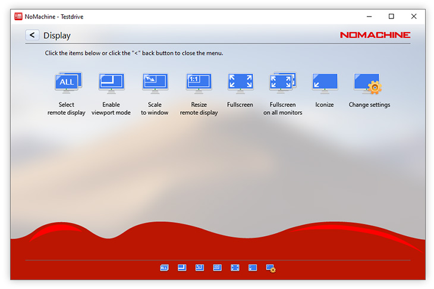Viewport: 434px width, 289px height.
Task: Click the red NOMACHINE logo
Action: (x=375, y=35)
